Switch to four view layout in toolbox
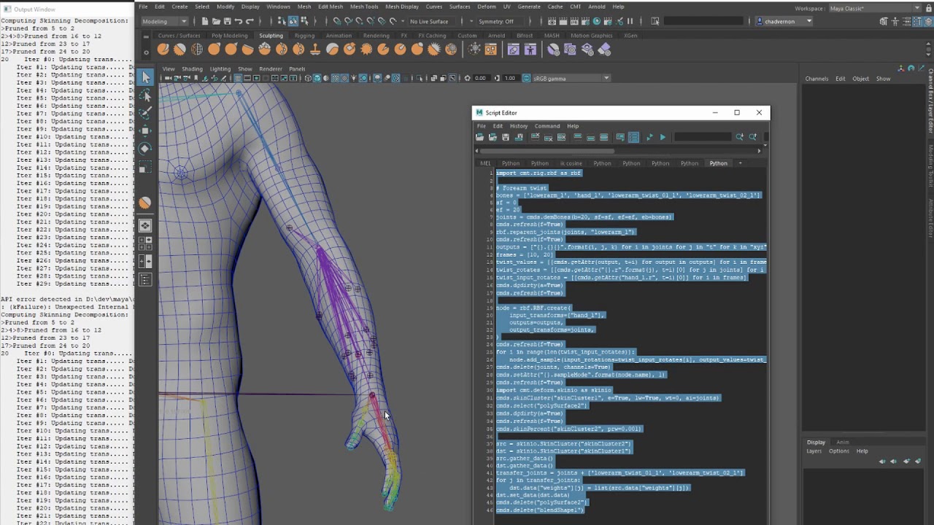Image resolution: width=934 pixels, height=525 pixels. [x=145, y=244]
